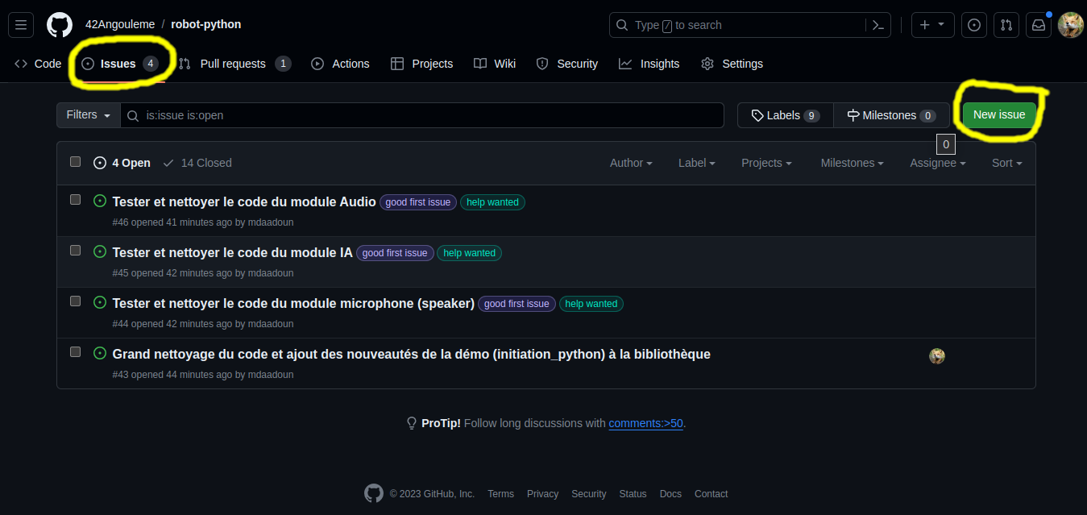Expand the Assignee filter dropdown
1087x515 pixels.
click(938, 163)
